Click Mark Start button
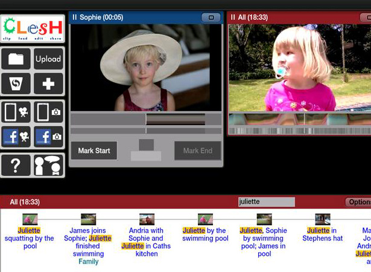371x272 pixels. tap(94, 151)
